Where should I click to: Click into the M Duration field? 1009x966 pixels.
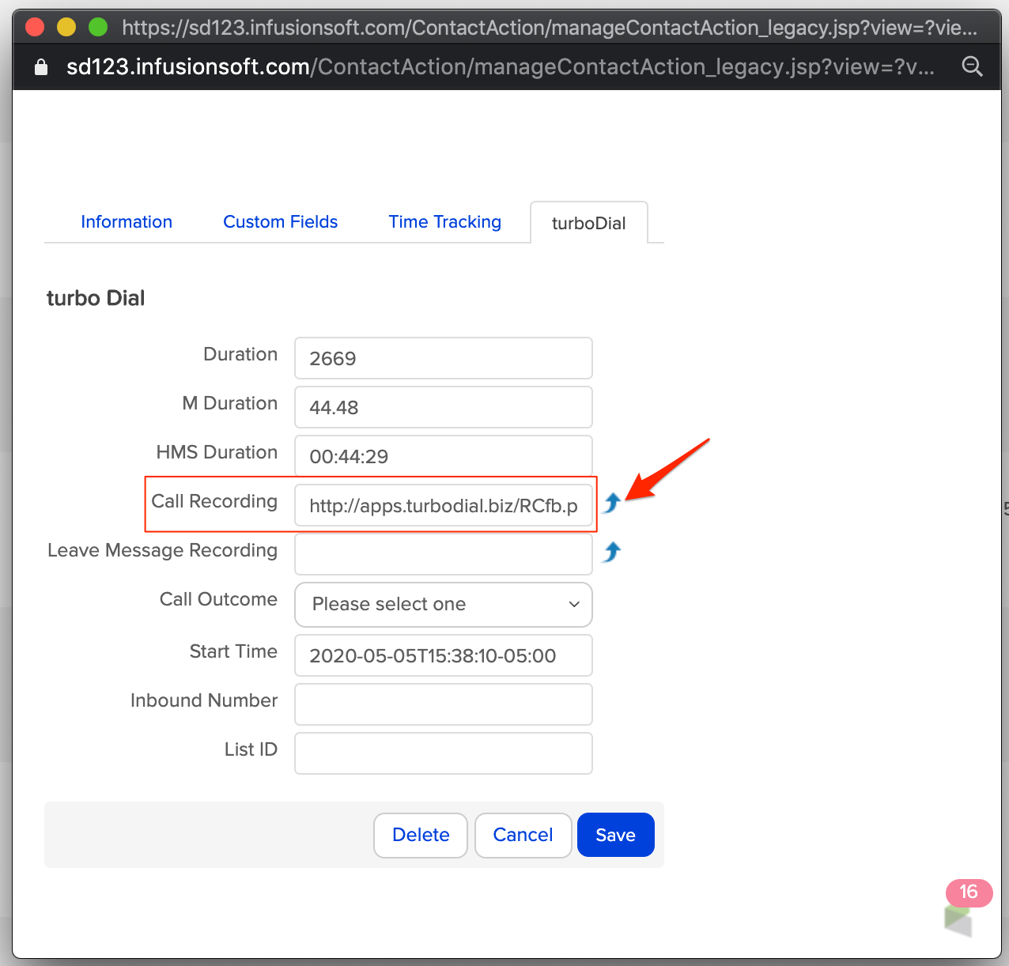coord(444,407)
